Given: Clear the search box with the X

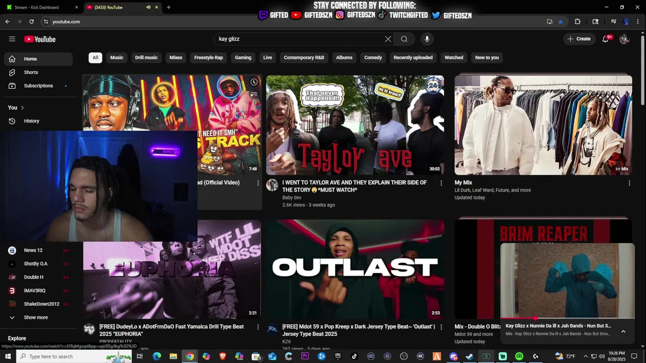Looking at the screenshot, I should pyautogui.click(x=388, y=39).
